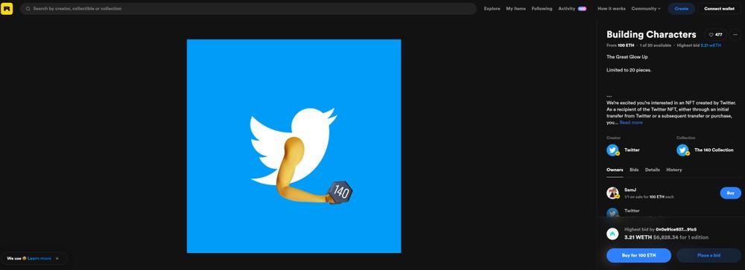The width and height of the screenshot is (745, 270).
Task: Open highest bidder avatar icon
Action: [x=613, y=234]
